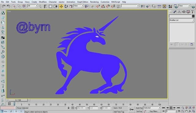Viewport: 196px width, 113px height.
Task: Open the Hierarchy panel tab icon
Action: pyautogui.click(x=179, y=12)
